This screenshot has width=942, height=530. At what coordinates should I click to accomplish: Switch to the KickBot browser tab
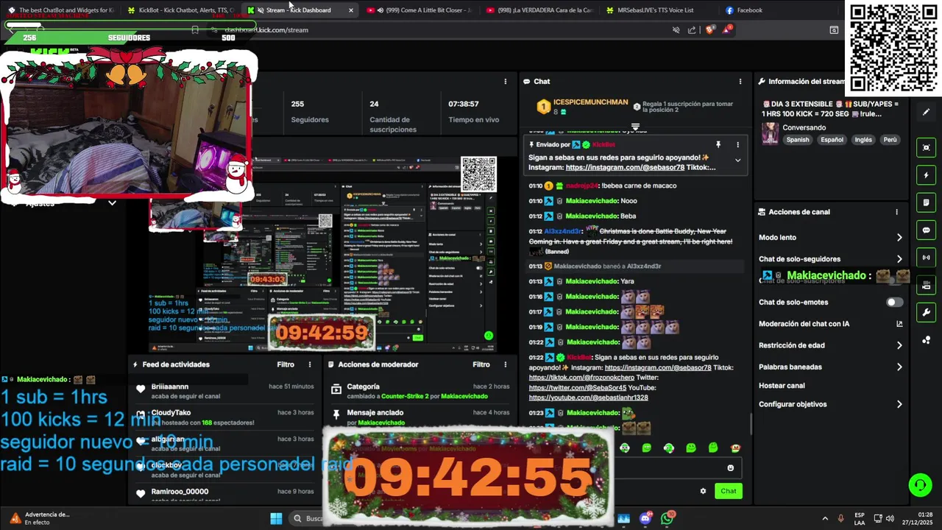[180, 10]
